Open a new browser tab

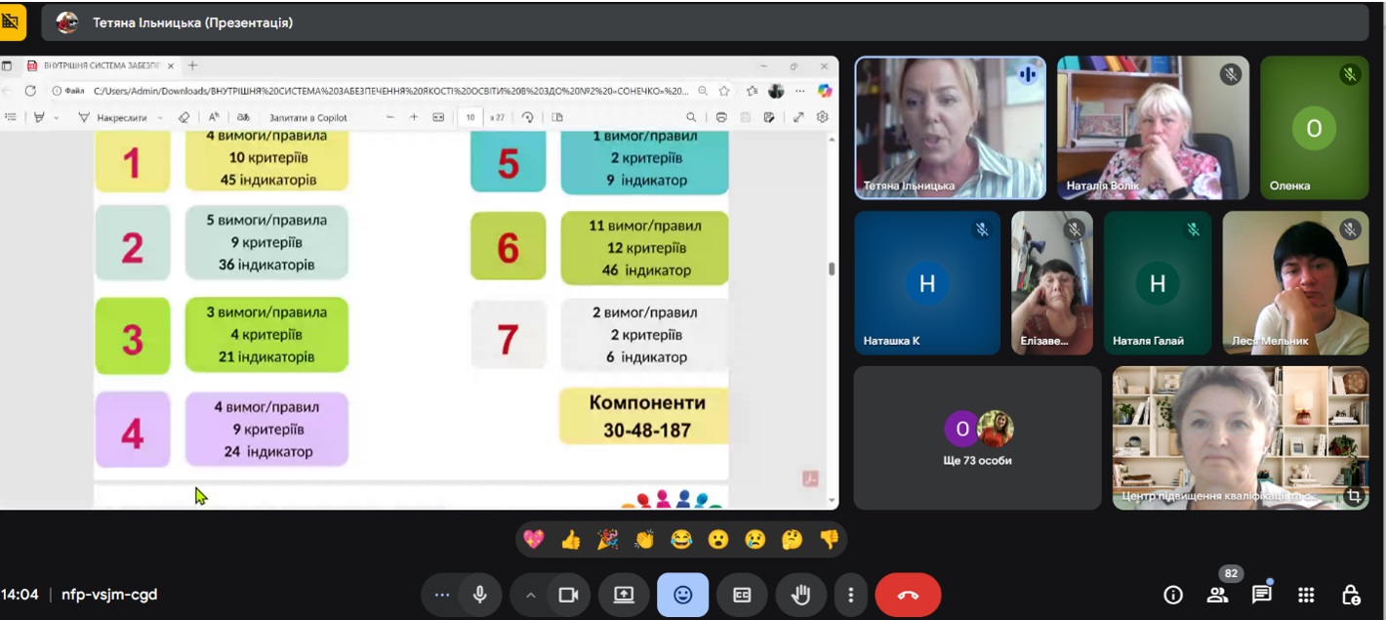[192, 65]
